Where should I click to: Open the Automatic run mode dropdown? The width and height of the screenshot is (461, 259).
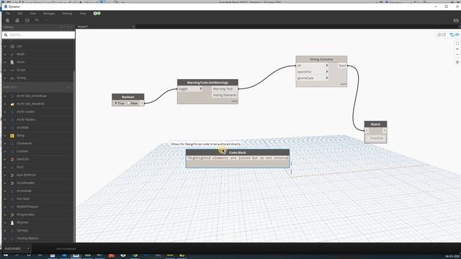click(x=17, y=248)
